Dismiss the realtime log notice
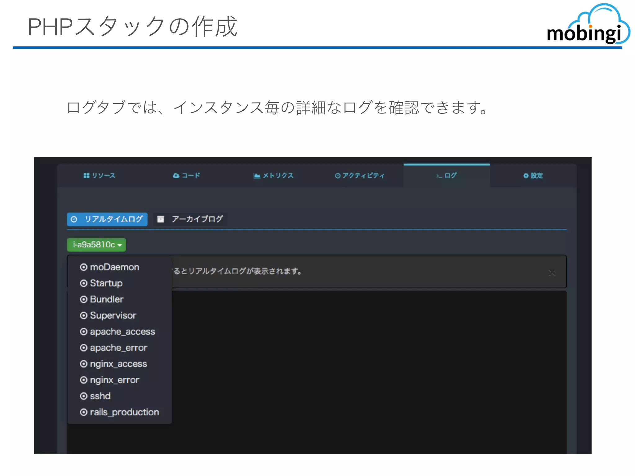The height and width of the screenshot is (476, 635). (x=552, y=273)
